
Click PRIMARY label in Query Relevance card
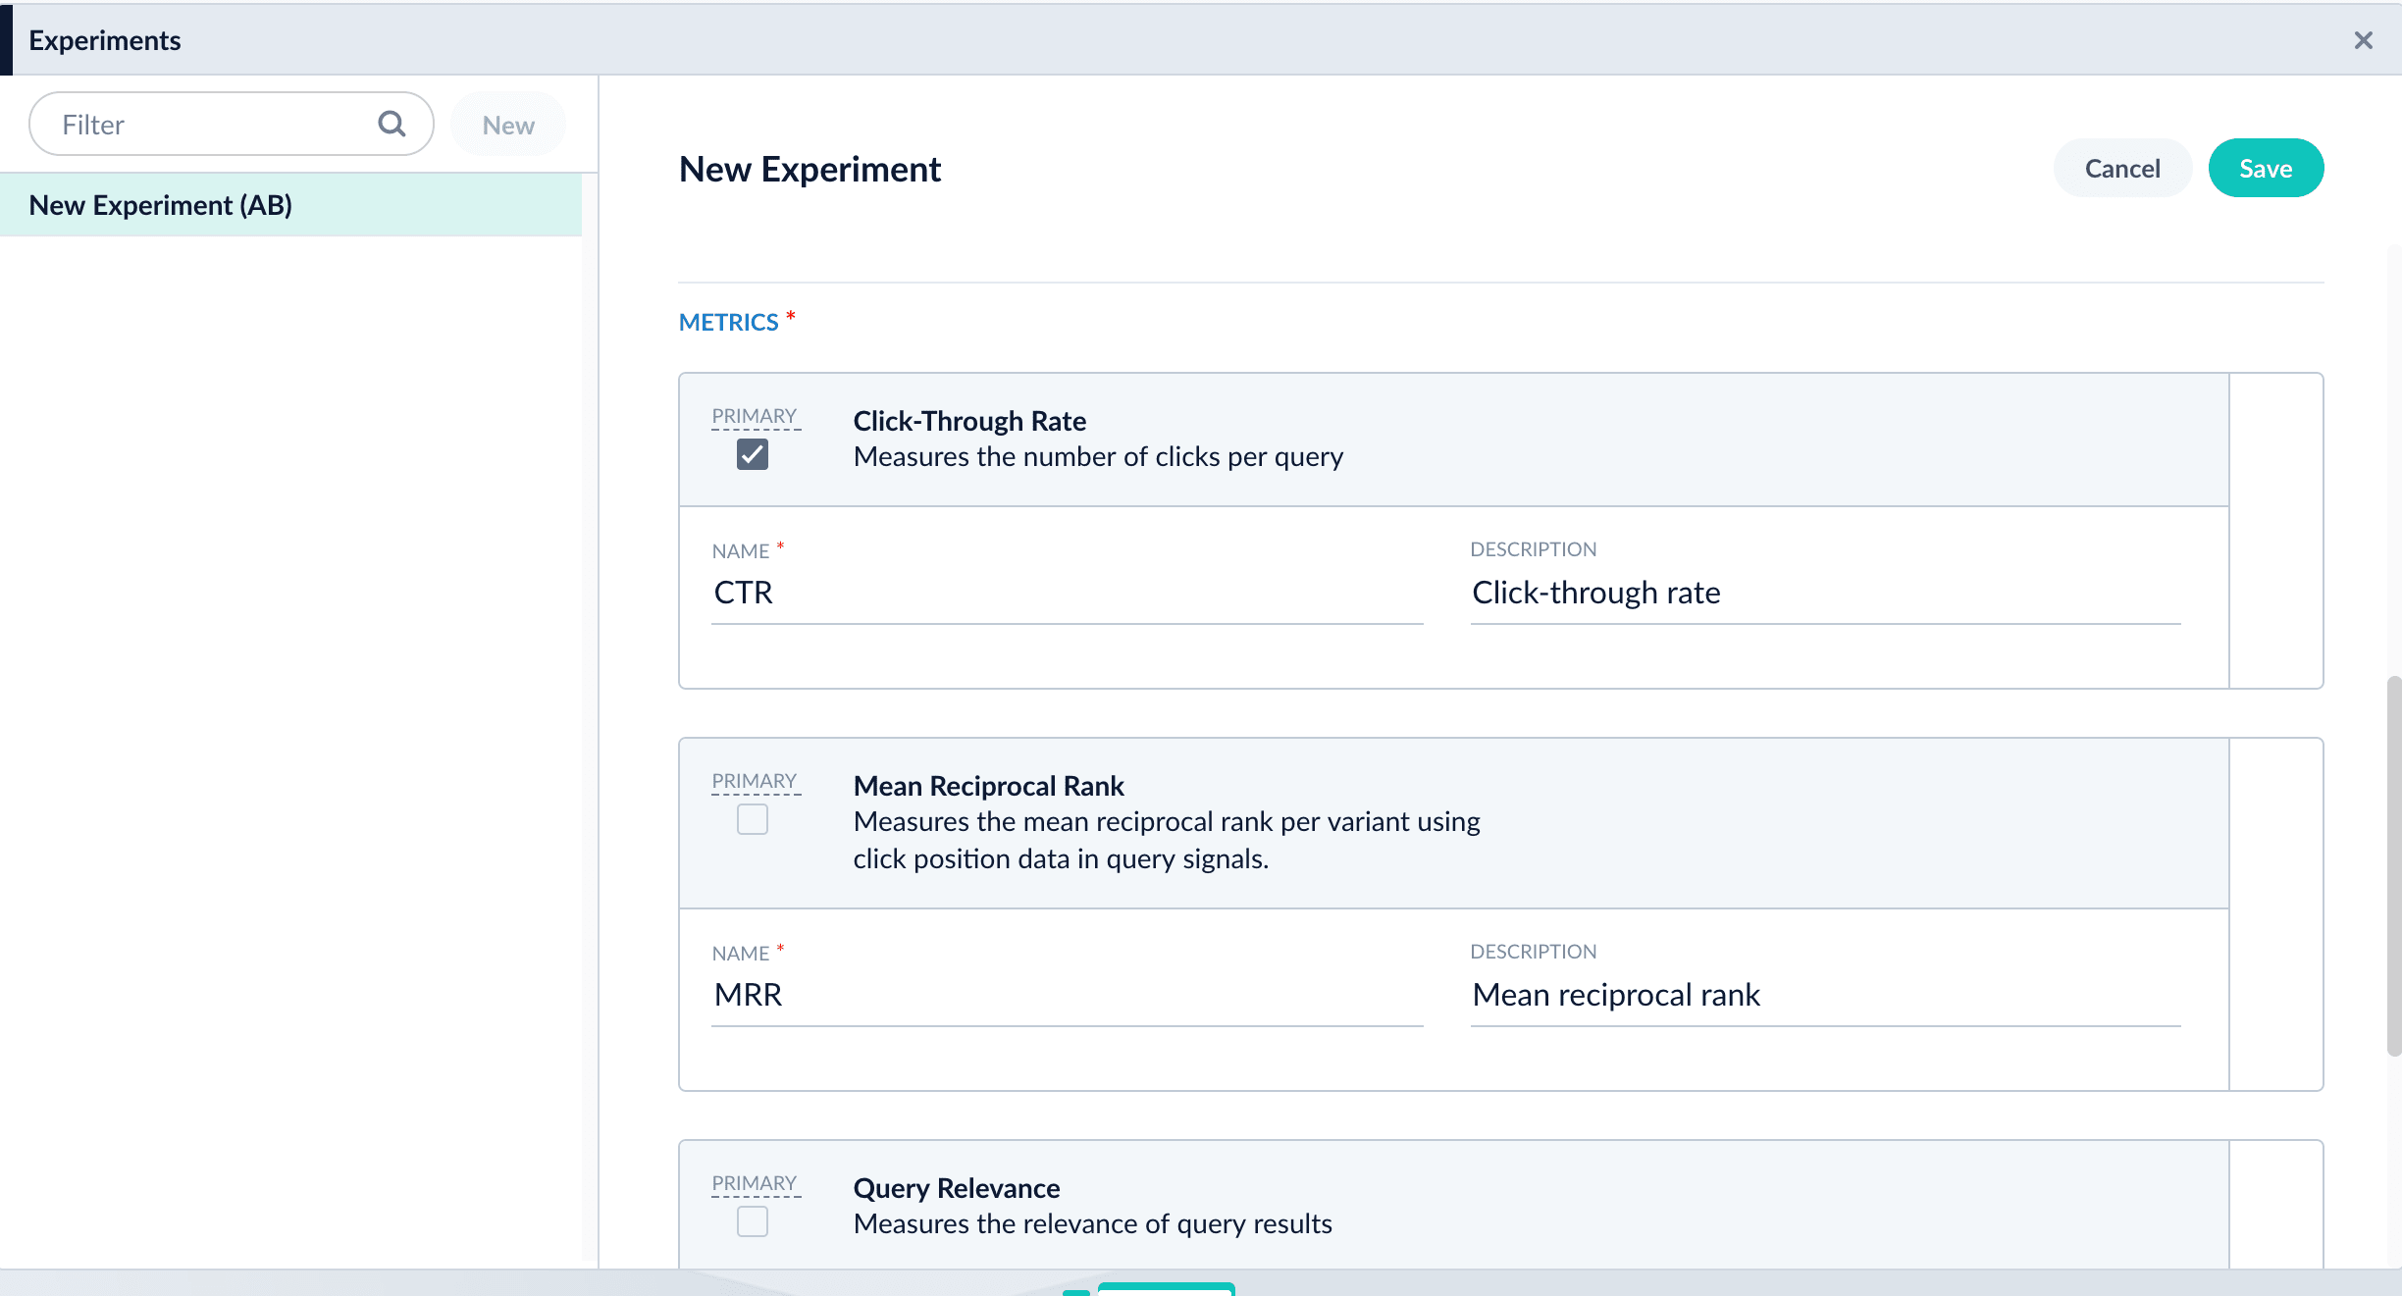(x=754, y=1183)
